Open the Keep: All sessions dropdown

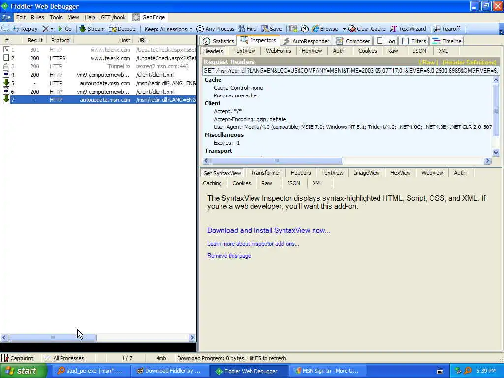[168, 29]
